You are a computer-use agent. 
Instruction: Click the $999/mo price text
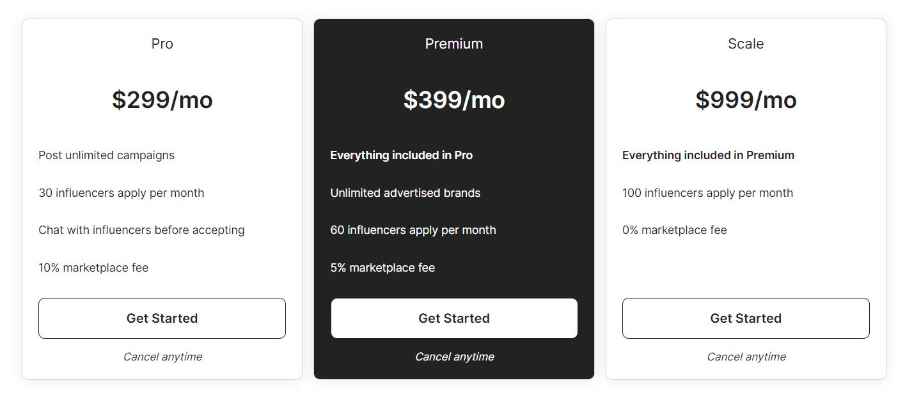point(746,100)
